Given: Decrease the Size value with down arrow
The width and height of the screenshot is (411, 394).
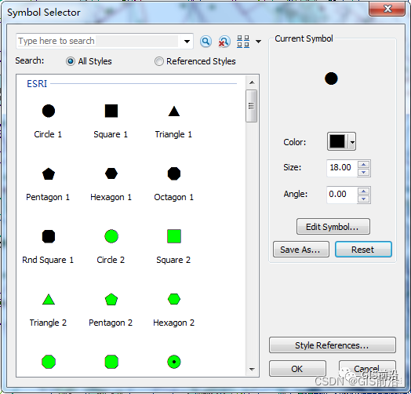Looking at the screenshot, I should coord(364,173).
